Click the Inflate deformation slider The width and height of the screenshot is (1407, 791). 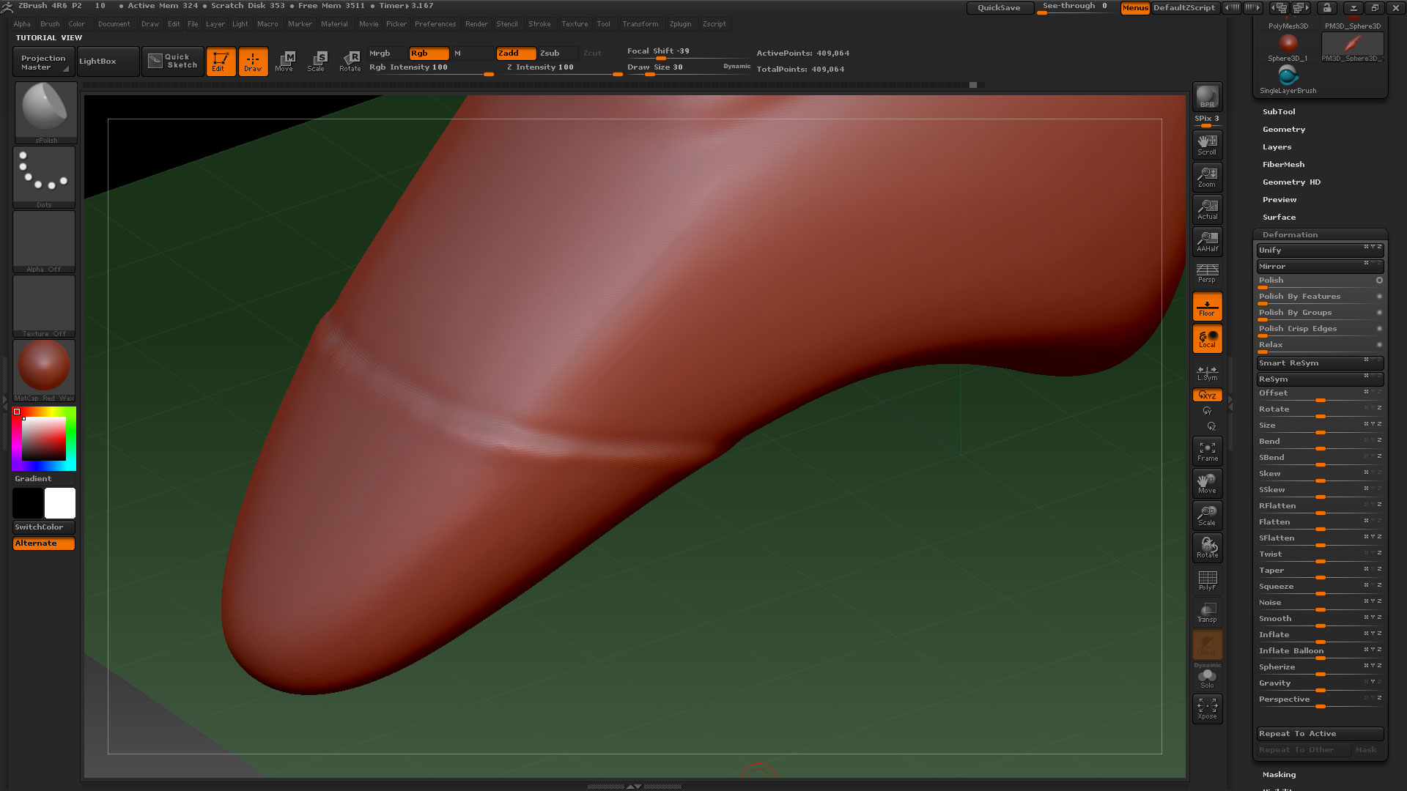(1320, 636)
